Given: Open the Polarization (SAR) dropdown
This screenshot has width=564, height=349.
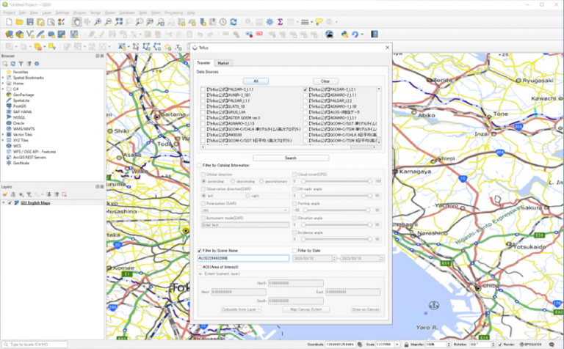Looking at the screenshot, I should (245, 210).
